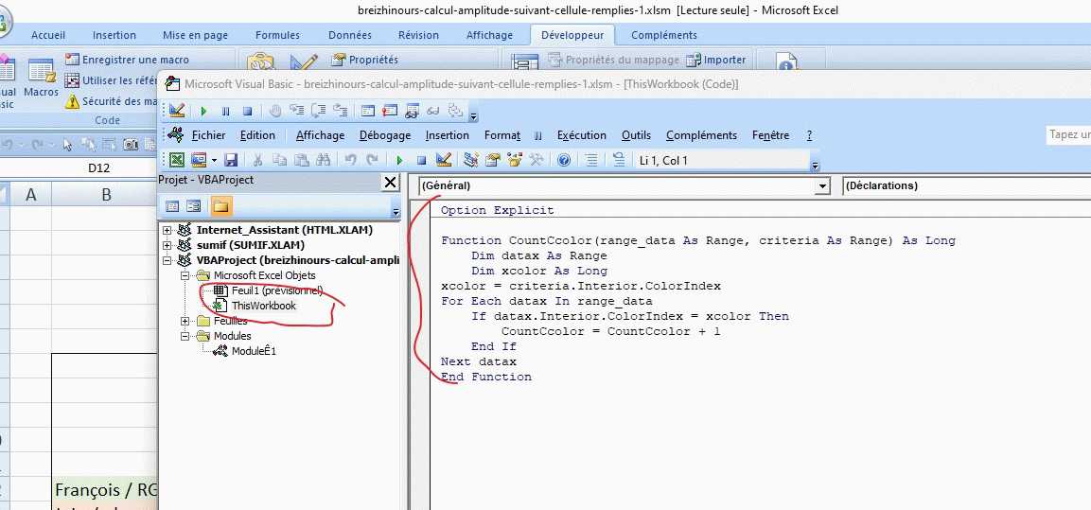Image resolution: width=1091 pixels, height=510 pixels.
Task: Click the blue Help question mark icon
Action: pyautogui.click(x=564, y=160)
